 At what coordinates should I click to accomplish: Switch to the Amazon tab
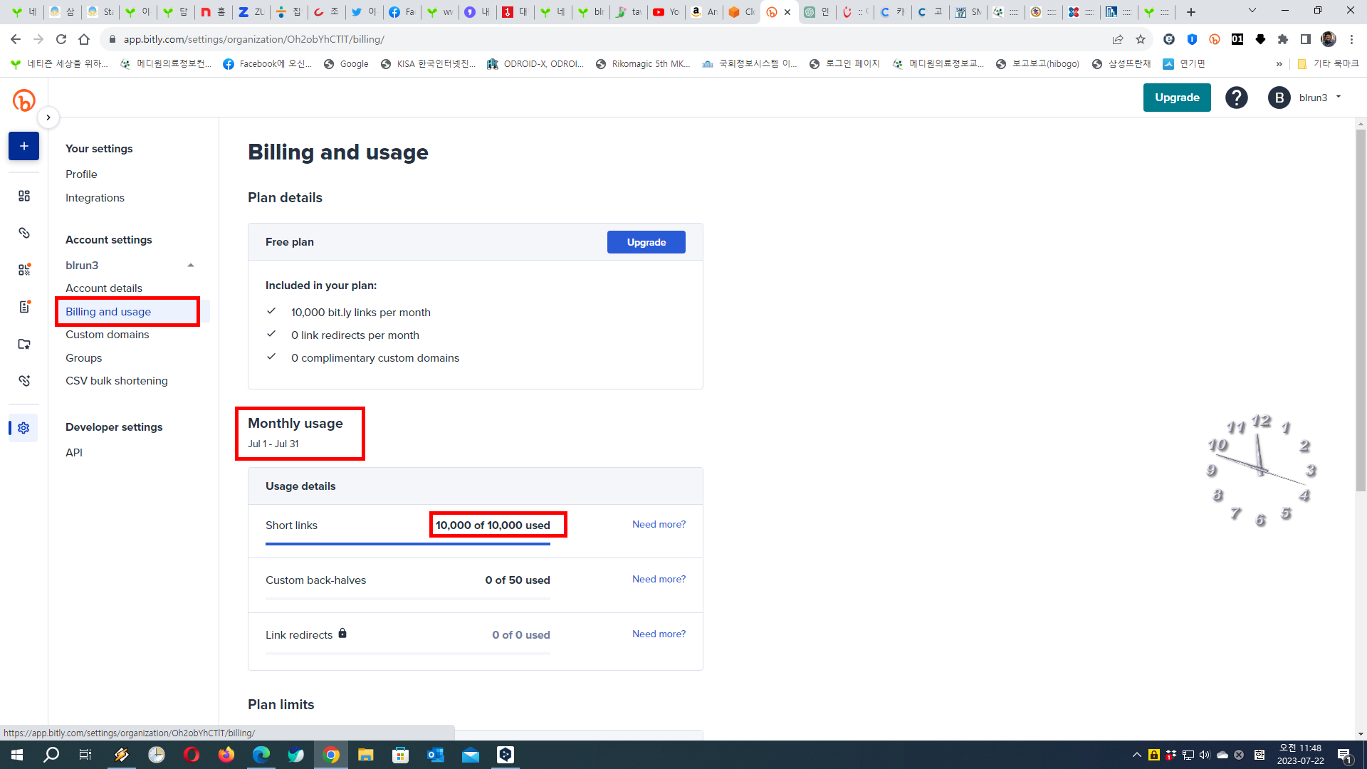click(704, 11)
